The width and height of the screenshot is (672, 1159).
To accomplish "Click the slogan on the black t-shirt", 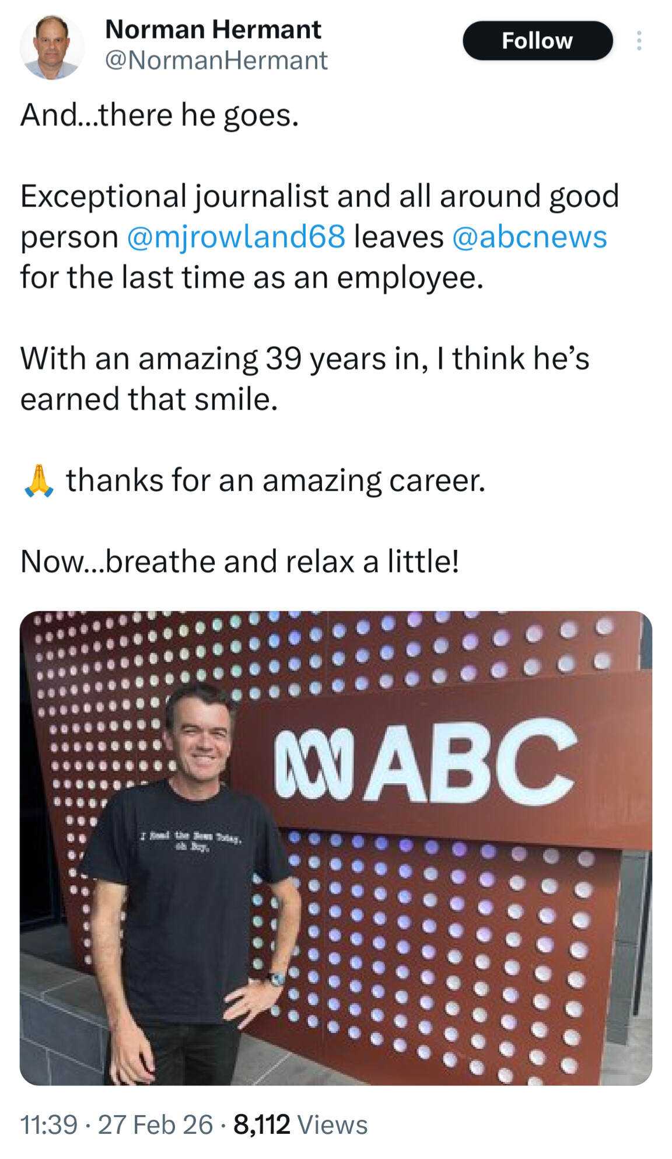I will click(x=190, y=841).
